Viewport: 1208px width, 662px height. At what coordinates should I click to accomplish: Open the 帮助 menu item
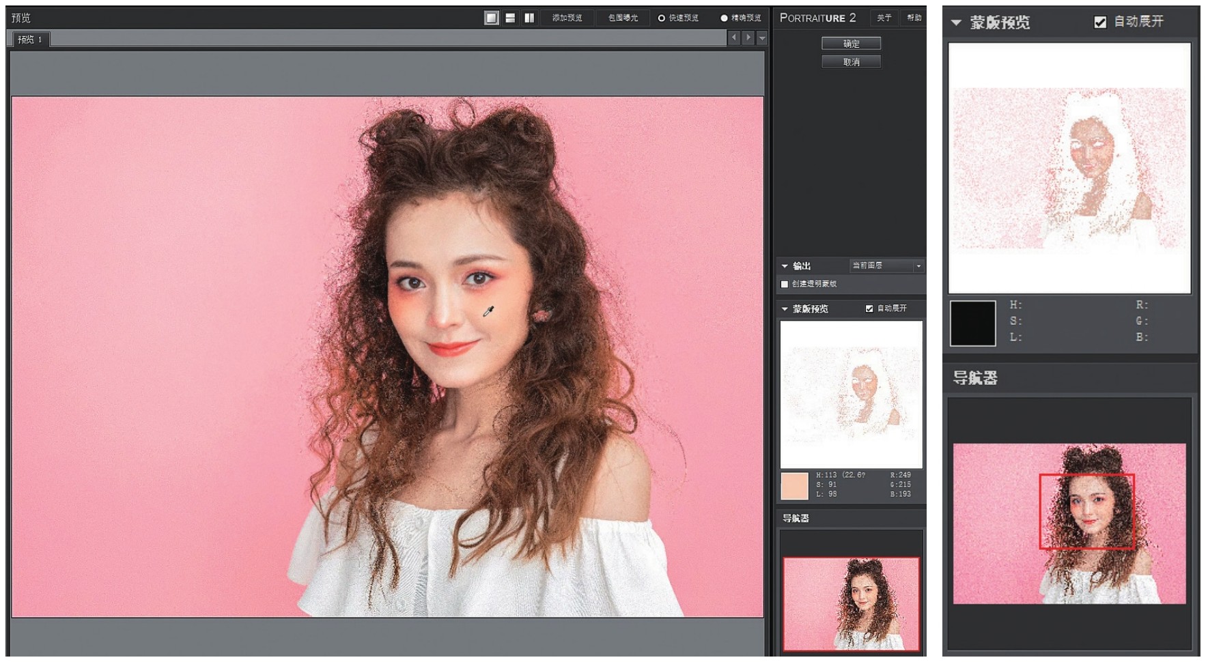[x=914, y=18]
